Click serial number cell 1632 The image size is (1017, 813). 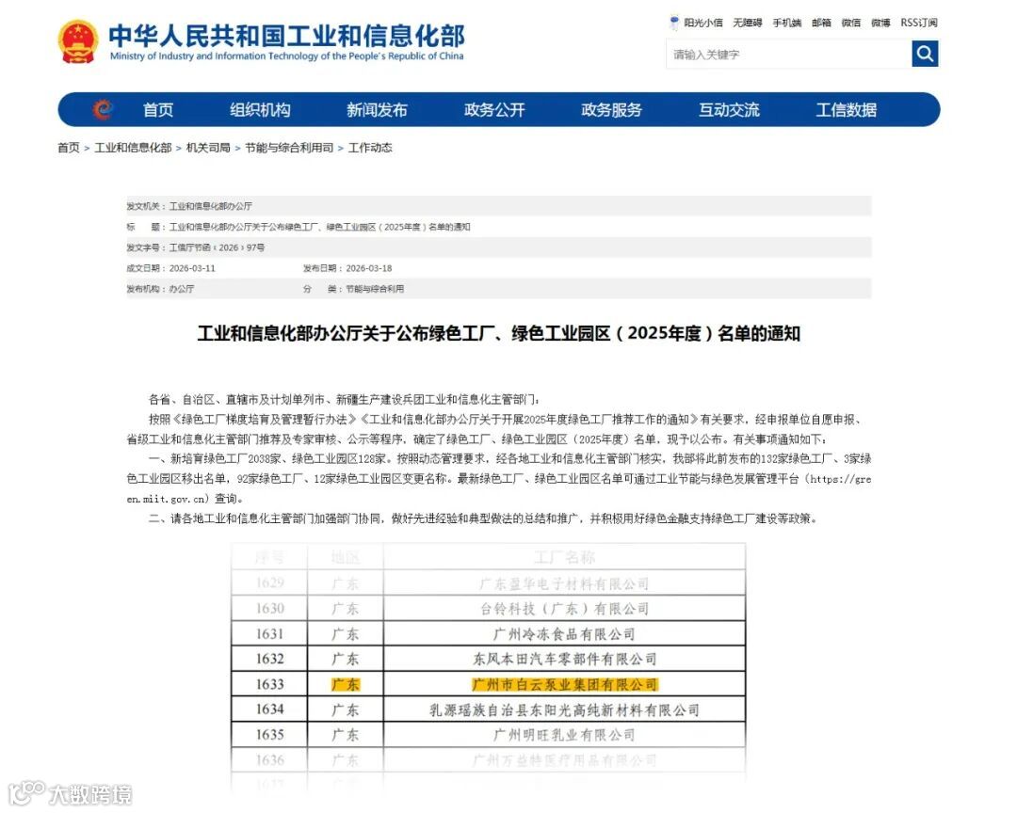pos(269,660)
